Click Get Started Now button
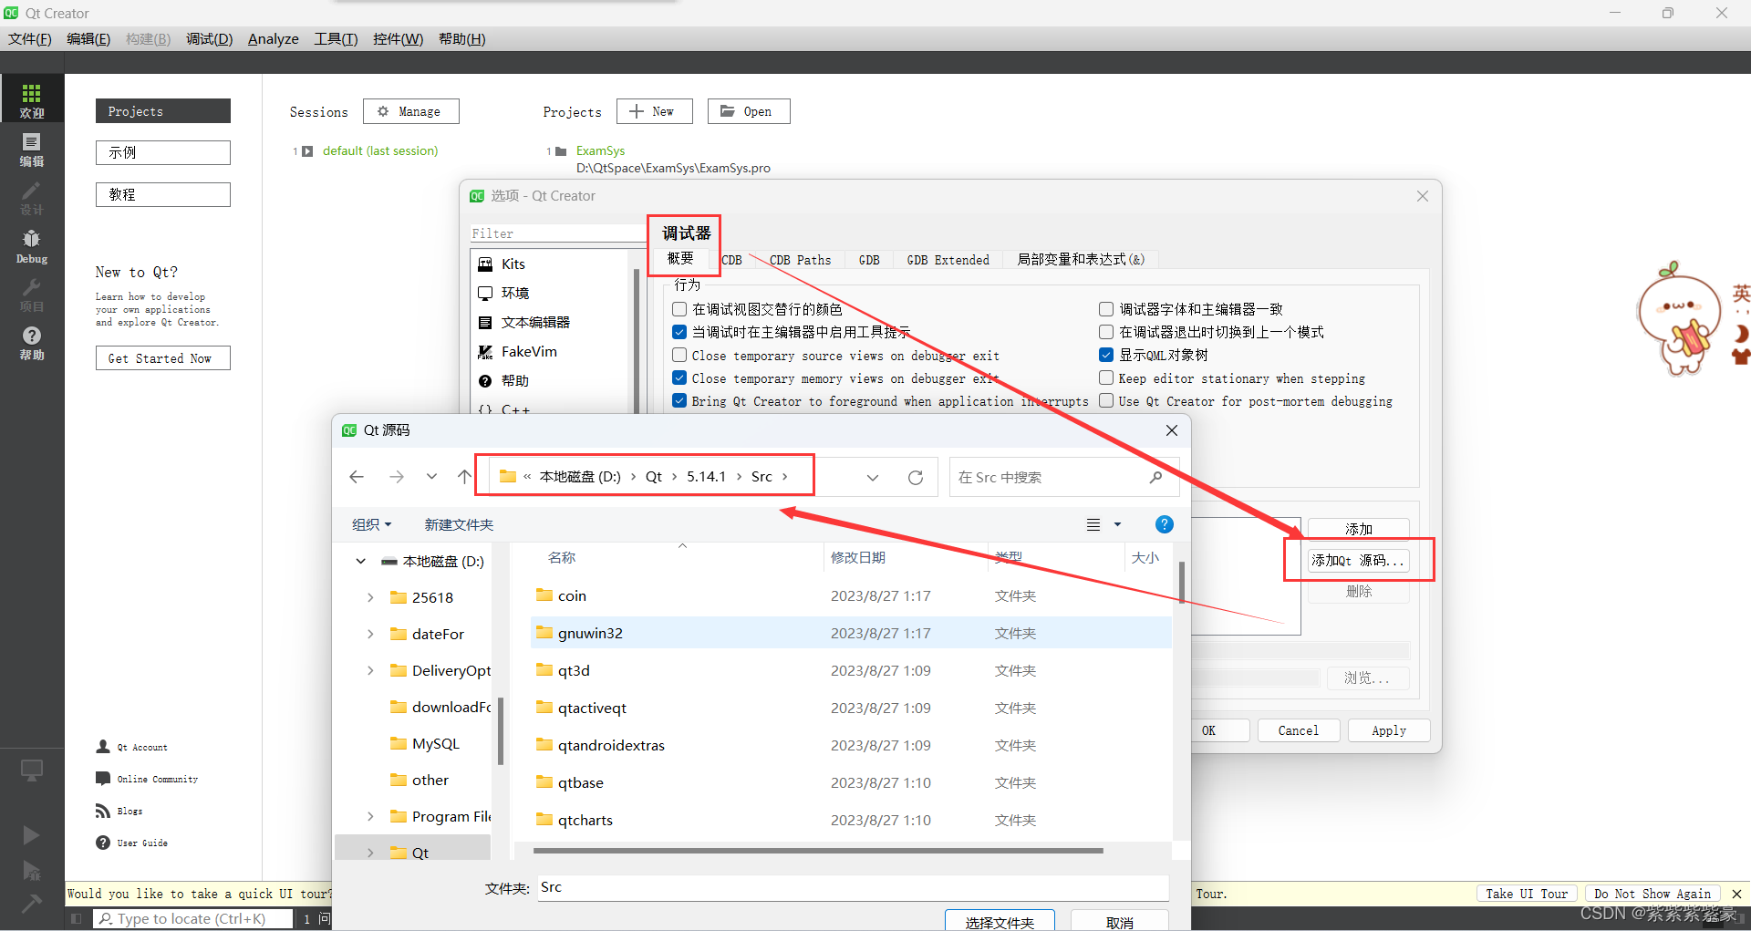Viewport: 1751px width, 931px height. [163, 358]
